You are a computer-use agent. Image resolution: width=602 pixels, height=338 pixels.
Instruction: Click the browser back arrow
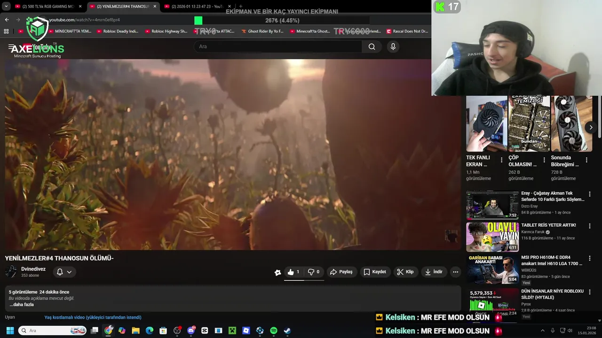(x=7, y=20)
